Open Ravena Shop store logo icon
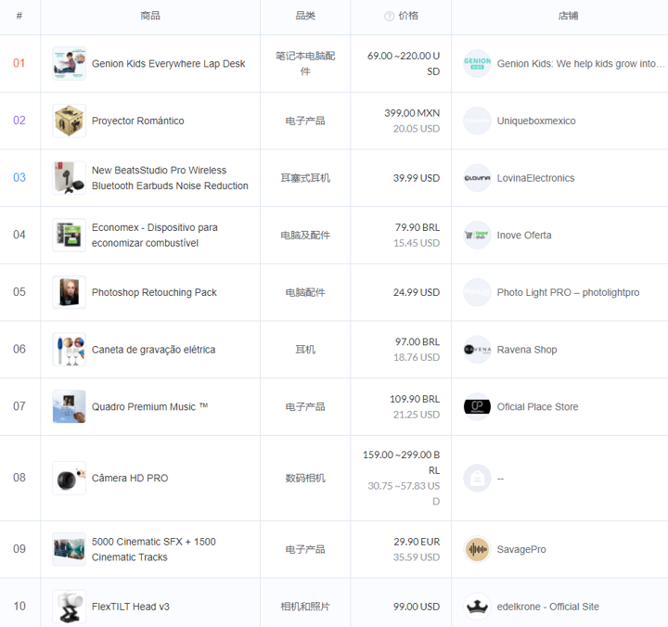 [477, 350]
